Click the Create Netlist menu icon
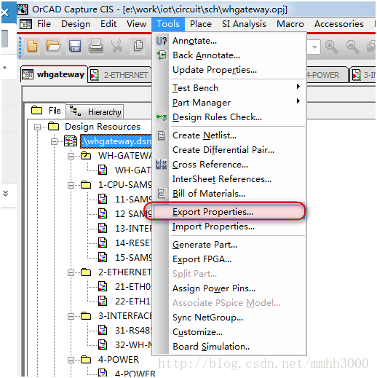 pos(162,135)
